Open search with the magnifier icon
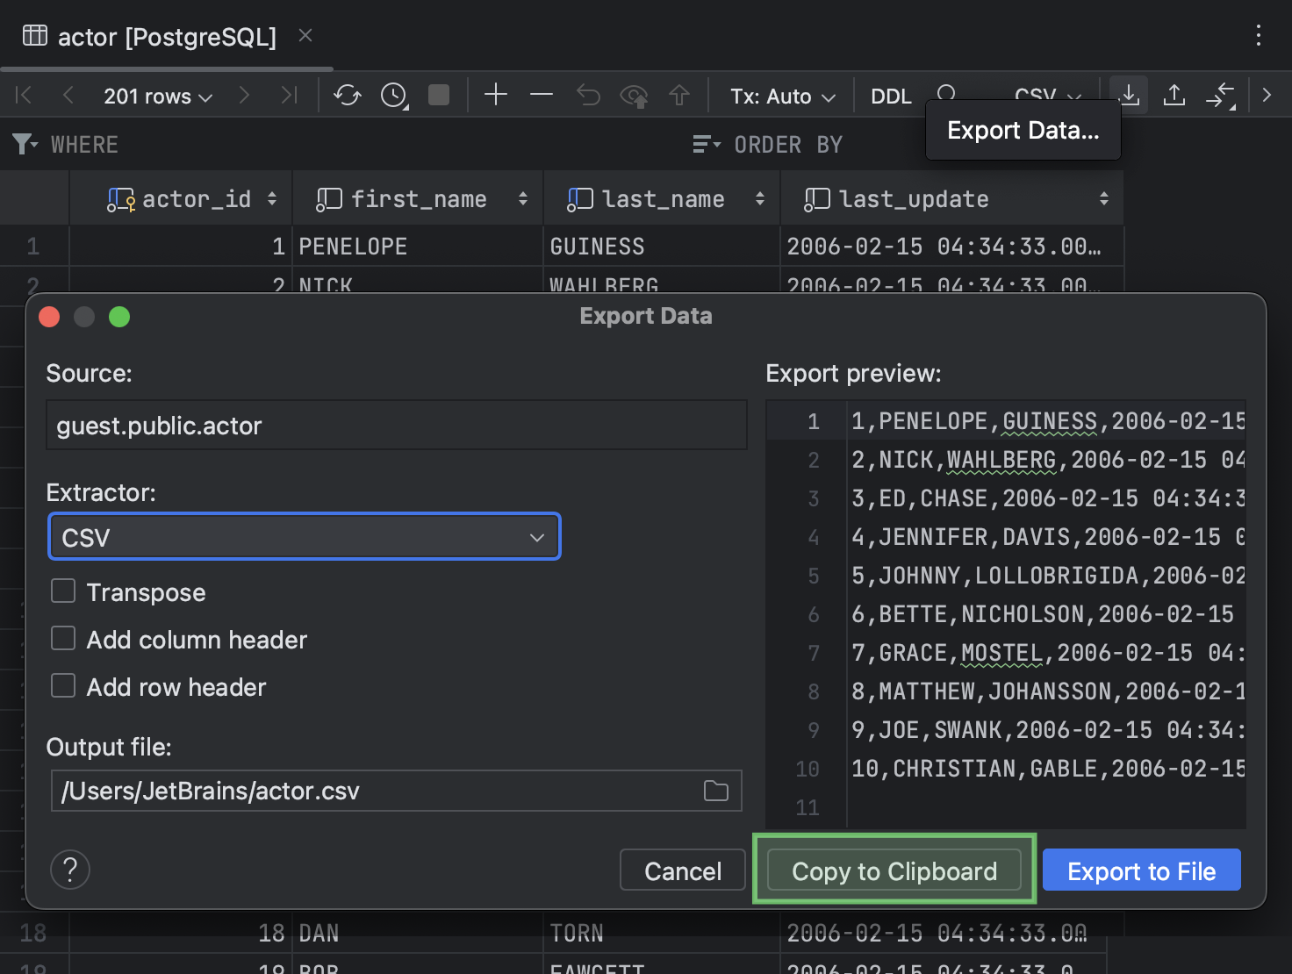 (x=946, y=92)
